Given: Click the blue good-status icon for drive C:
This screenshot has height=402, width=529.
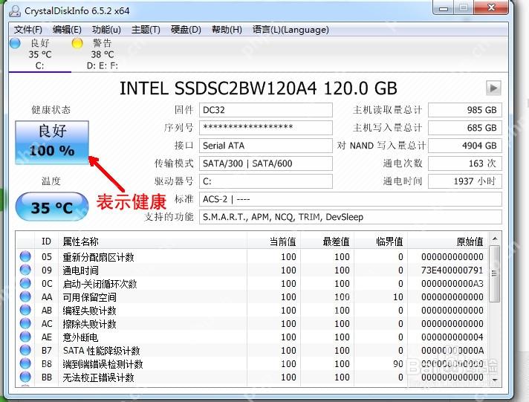Looking at the screenshot, I should (15, 43).
